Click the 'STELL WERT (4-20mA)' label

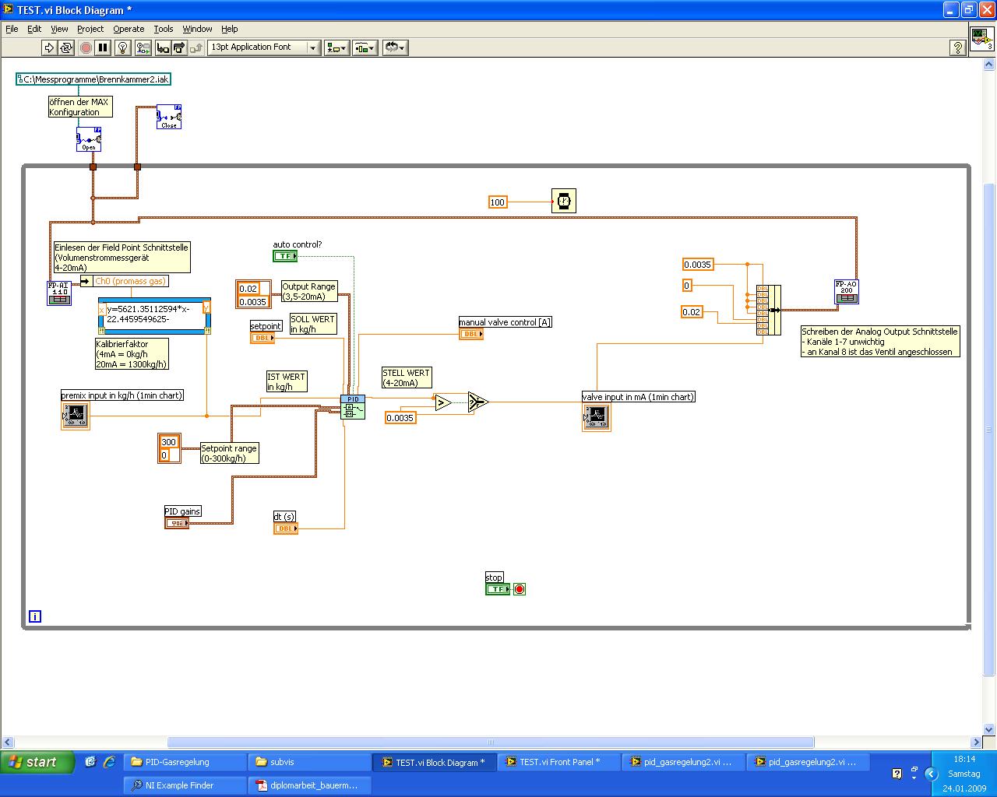(x=406, y=377)
